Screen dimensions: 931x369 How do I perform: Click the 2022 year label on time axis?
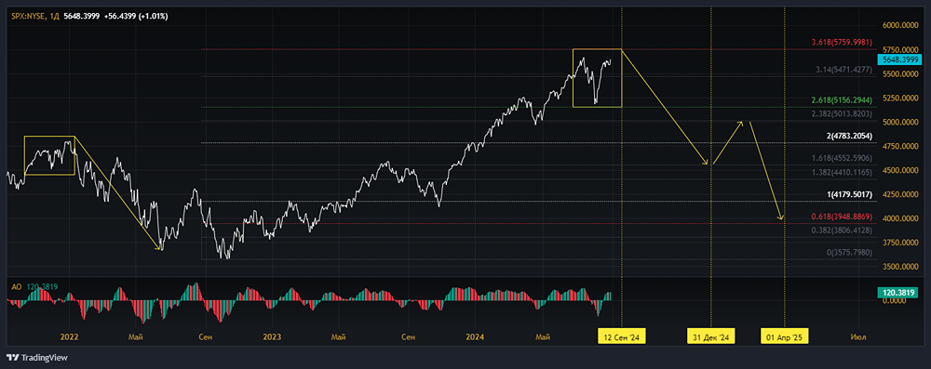click(70, 337)
